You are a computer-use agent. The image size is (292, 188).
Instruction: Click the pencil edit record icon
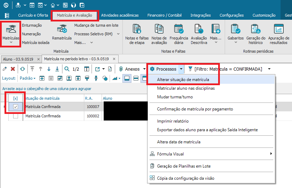(5, 69)
